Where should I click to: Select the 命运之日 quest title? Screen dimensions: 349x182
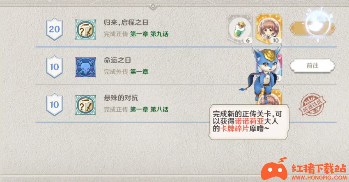[117, 60]
